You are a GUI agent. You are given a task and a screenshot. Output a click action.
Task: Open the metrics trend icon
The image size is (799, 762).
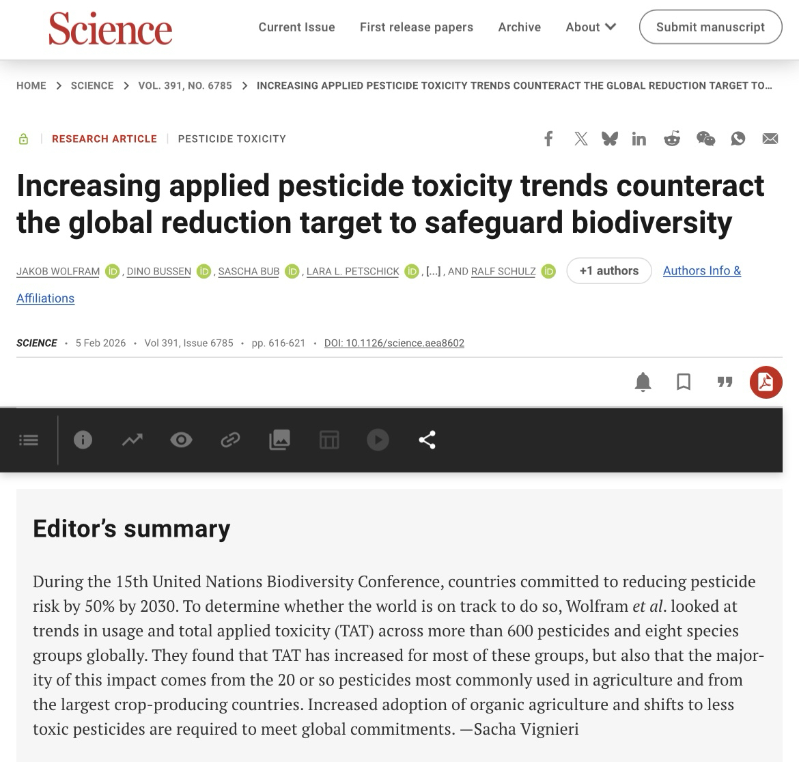[132, 440]
